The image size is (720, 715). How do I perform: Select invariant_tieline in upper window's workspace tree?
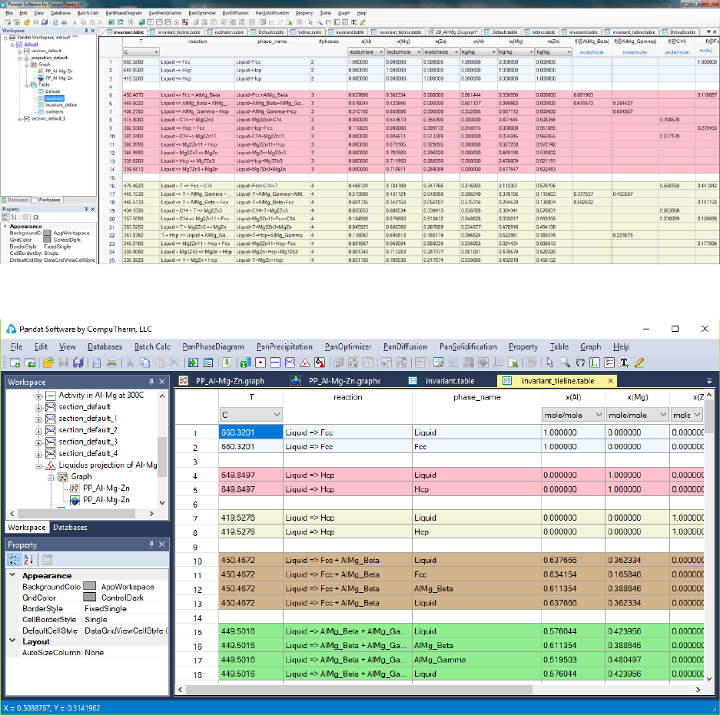61,105
